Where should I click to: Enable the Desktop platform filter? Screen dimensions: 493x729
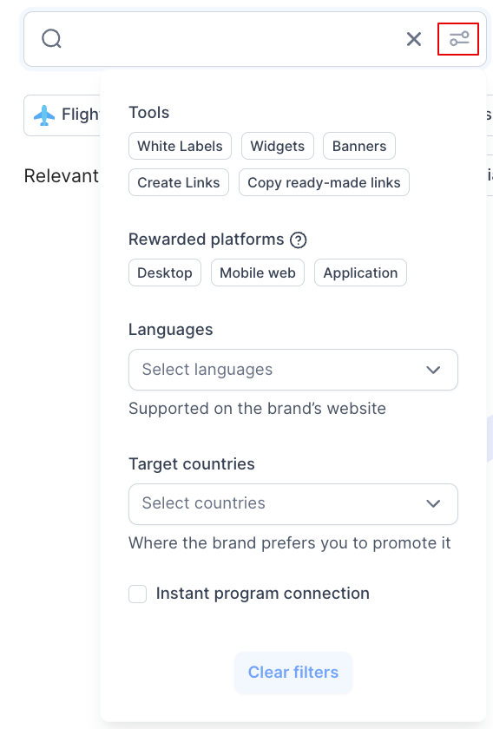165,273
